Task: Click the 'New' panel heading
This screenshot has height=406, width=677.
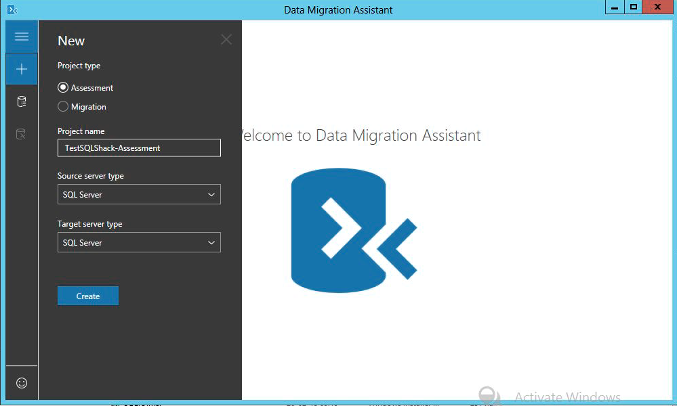Action: click(71, 41)
